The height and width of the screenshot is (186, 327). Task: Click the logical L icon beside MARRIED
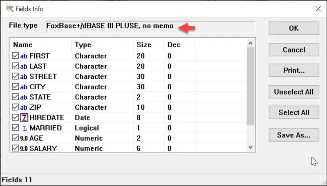[x=25, y=128]
